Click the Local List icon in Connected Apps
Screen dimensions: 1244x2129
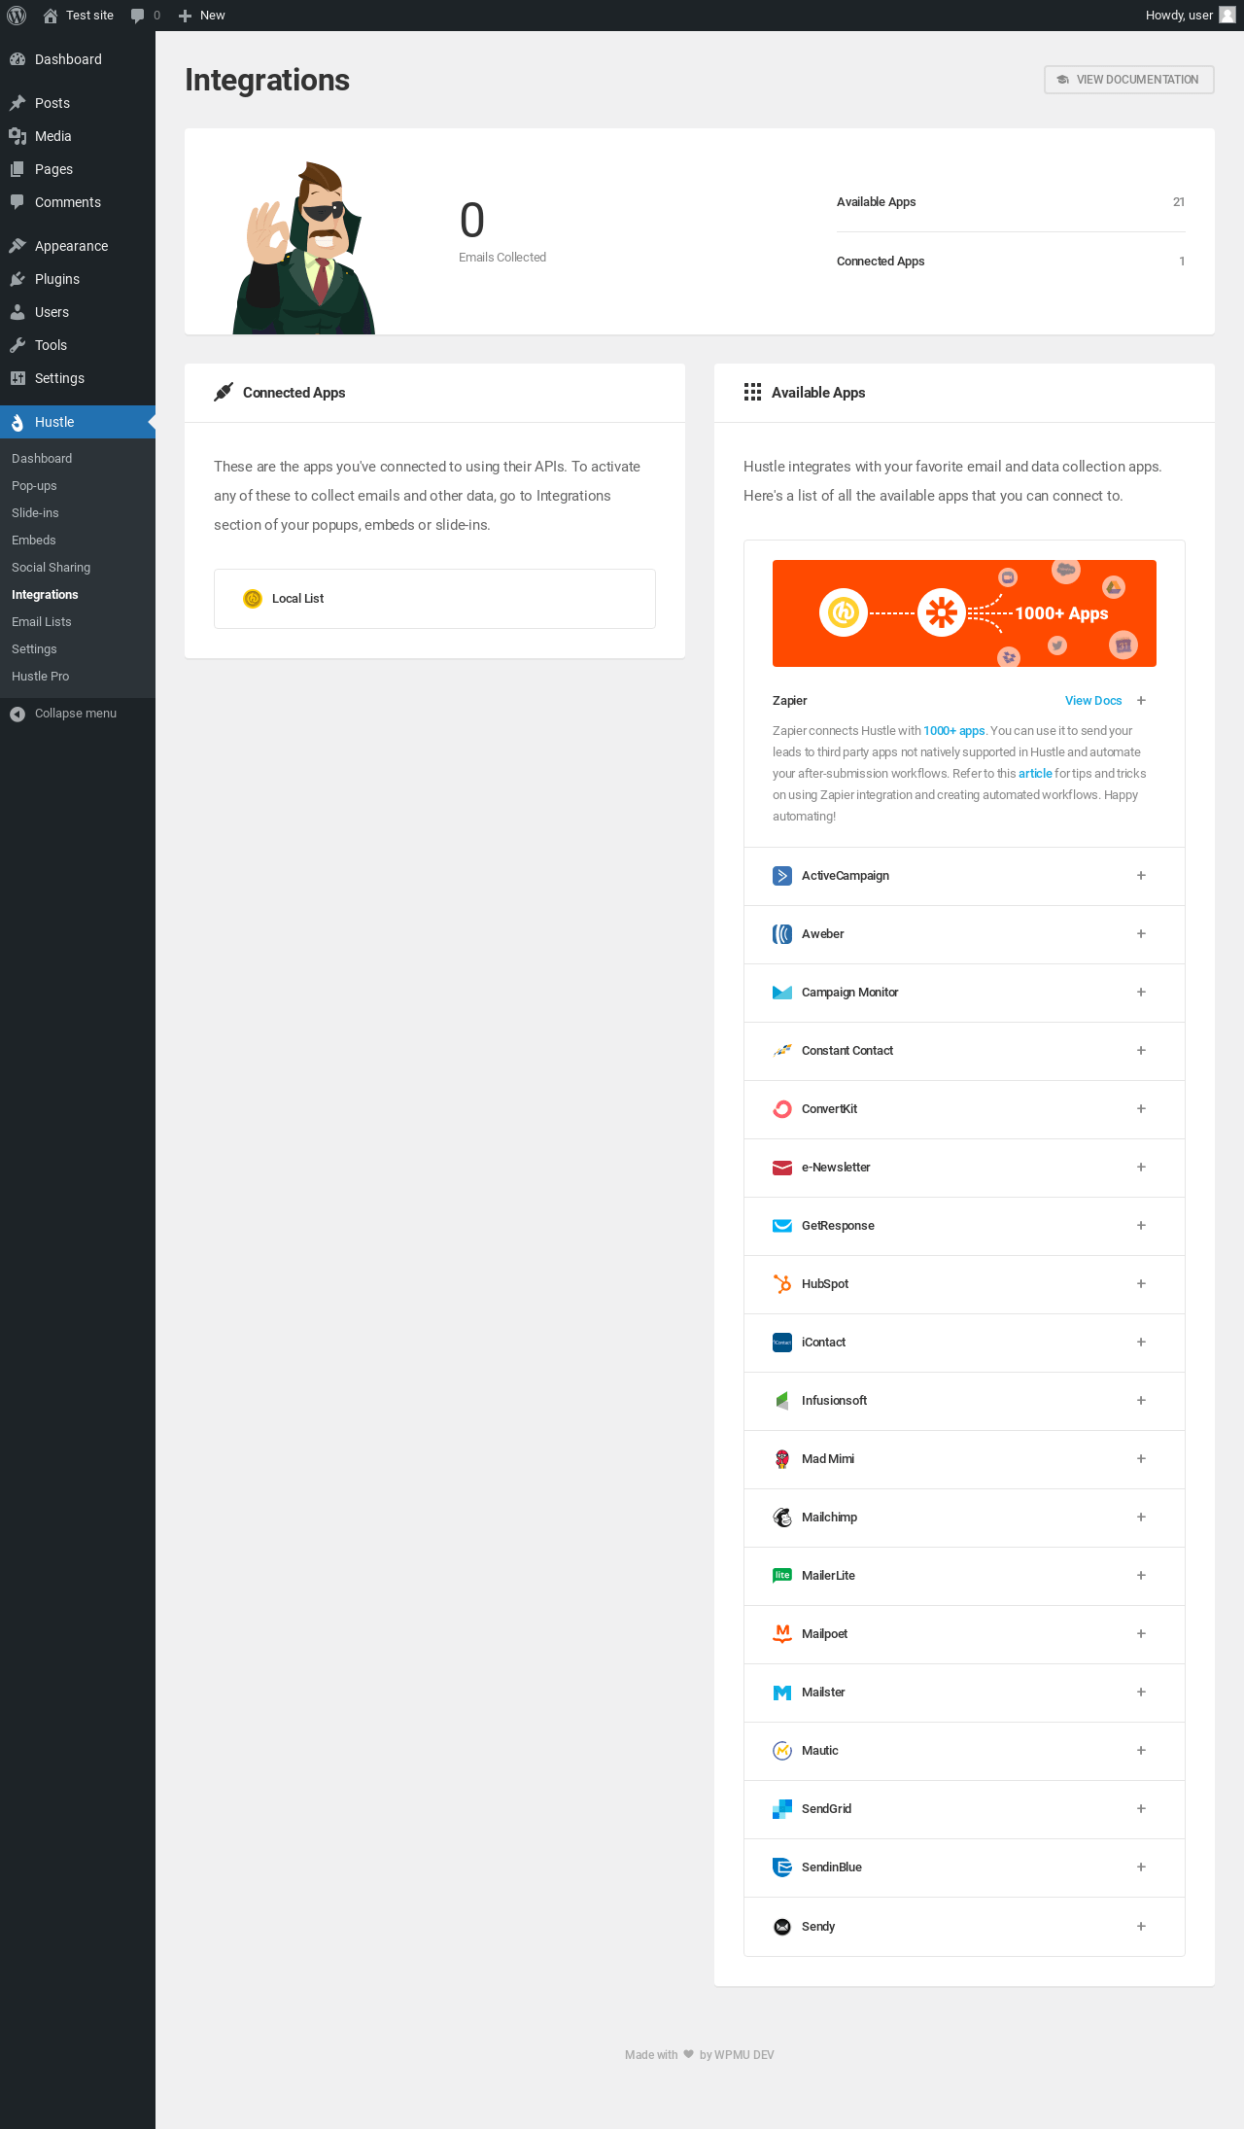(253, 599)
